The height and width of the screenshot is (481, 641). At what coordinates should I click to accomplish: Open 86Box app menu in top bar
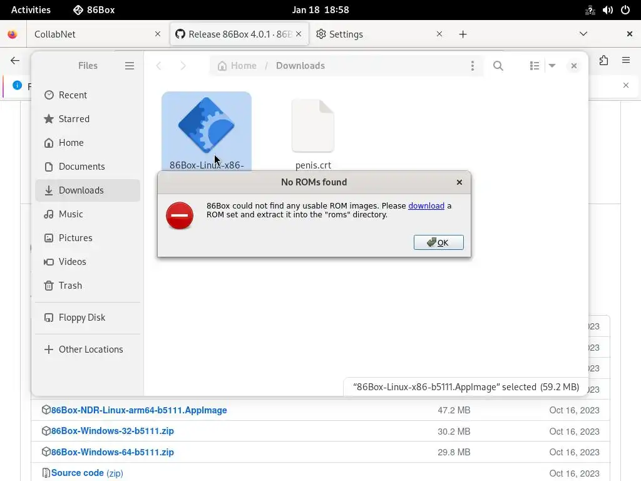pyautogui.click(x=94, y=10)
